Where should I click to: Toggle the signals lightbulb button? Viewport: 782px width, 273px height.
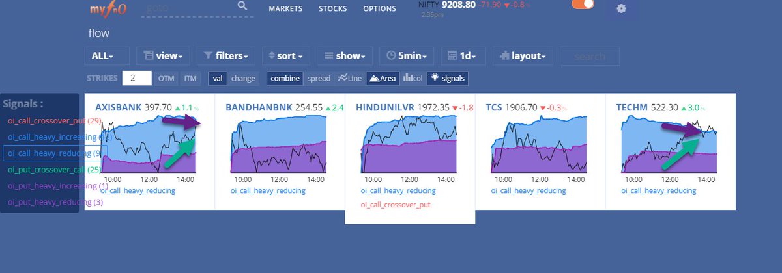click(x=447, y=78)
